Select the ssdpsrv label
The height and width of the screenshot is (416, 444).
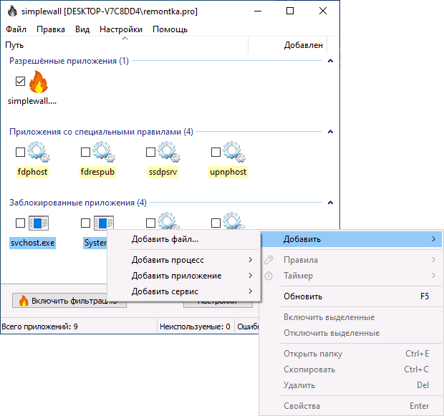pyautogui.click(x=163, y=172)
